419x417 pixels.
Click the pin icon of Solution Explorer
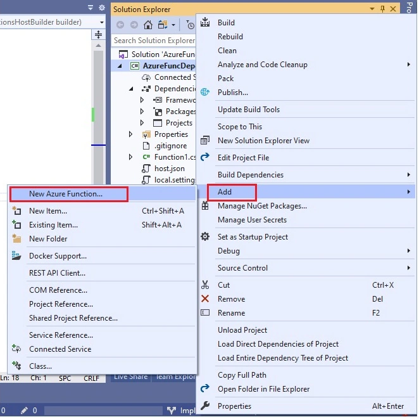point(382,9)
